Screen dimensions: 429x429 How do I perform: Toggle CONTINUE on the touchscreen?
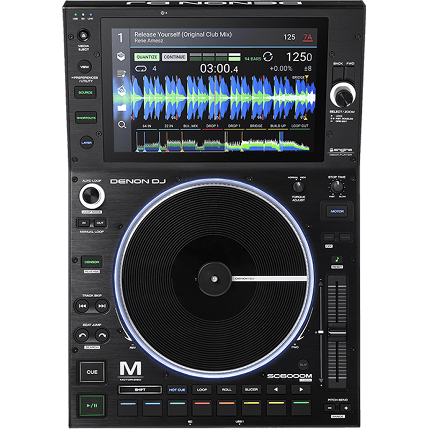click(x=175, y=57)
